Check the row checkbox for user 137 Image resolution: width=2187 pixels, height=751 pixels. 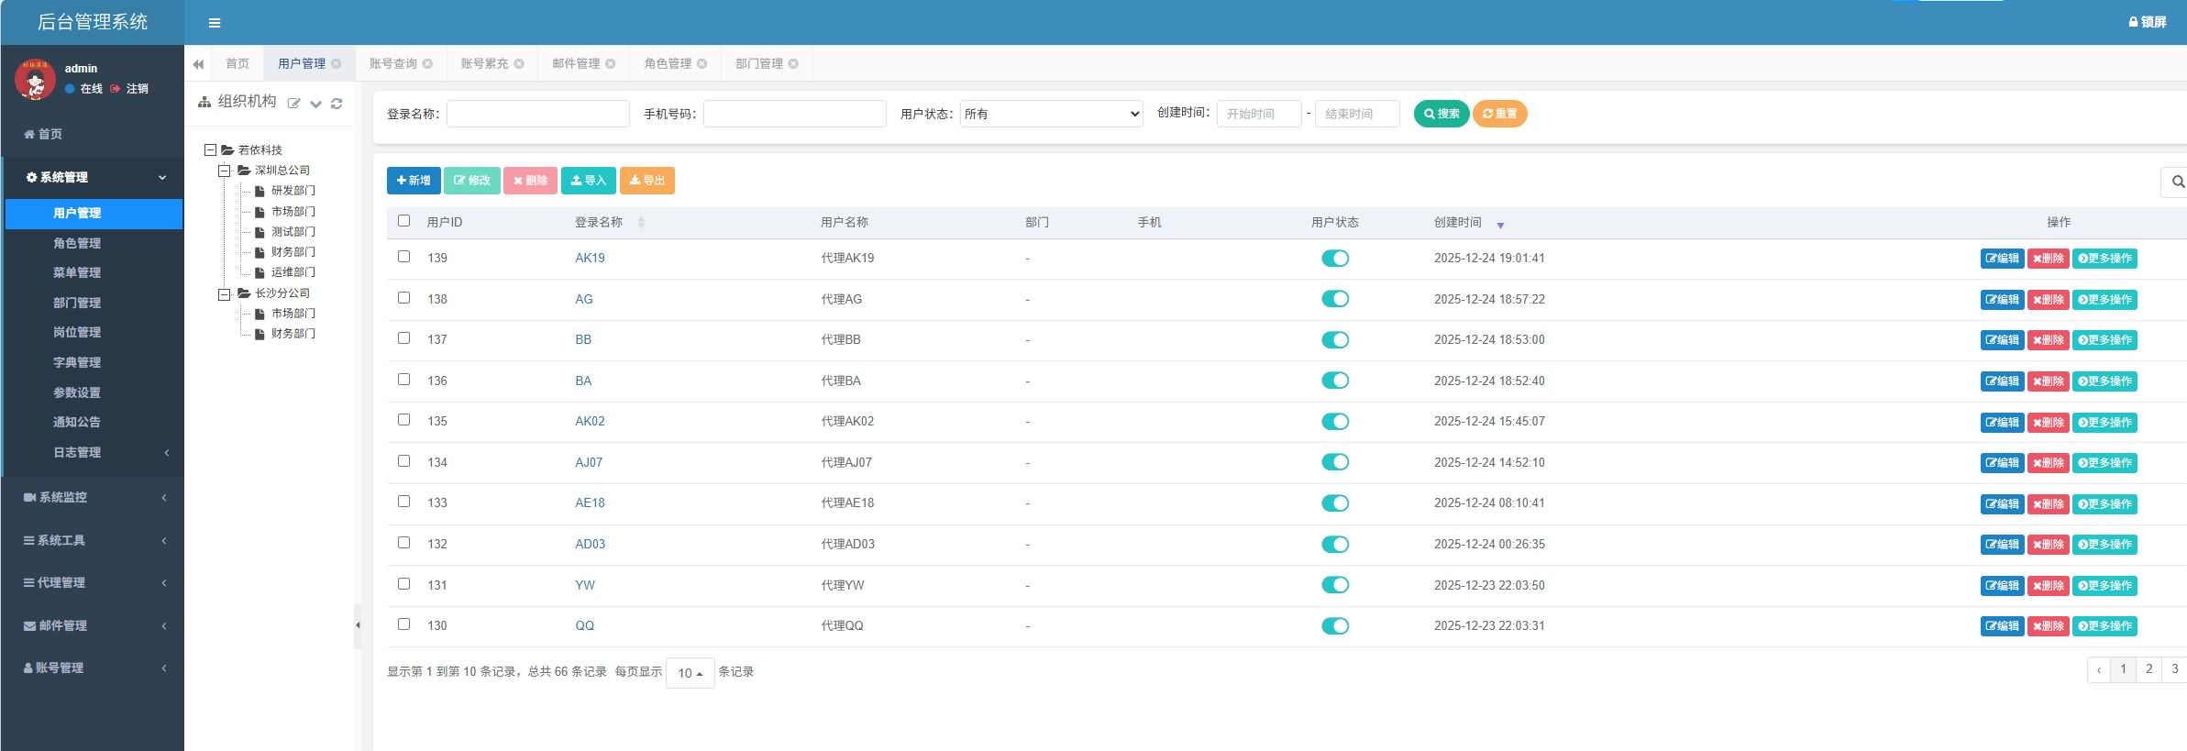403,338
